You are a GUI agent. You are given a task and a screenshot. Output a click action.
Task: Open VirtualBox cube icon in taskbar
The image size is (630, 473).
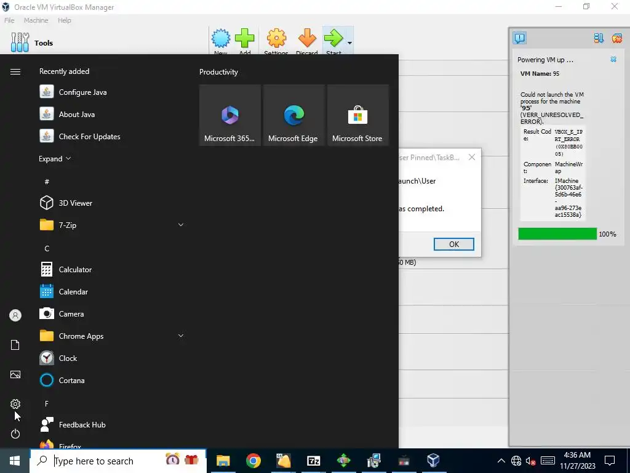point(434,461)
